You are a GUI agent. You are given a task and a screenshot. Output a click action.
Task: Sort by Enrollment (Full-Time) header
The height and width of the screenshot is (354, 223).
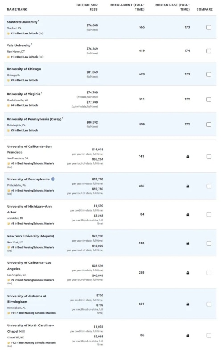[x=128, y=7]
